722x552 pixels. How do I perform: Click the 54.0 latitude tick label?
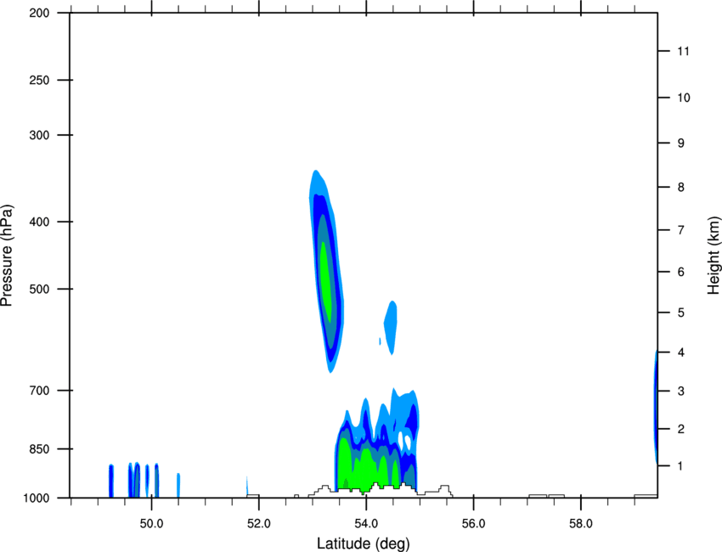366,524
